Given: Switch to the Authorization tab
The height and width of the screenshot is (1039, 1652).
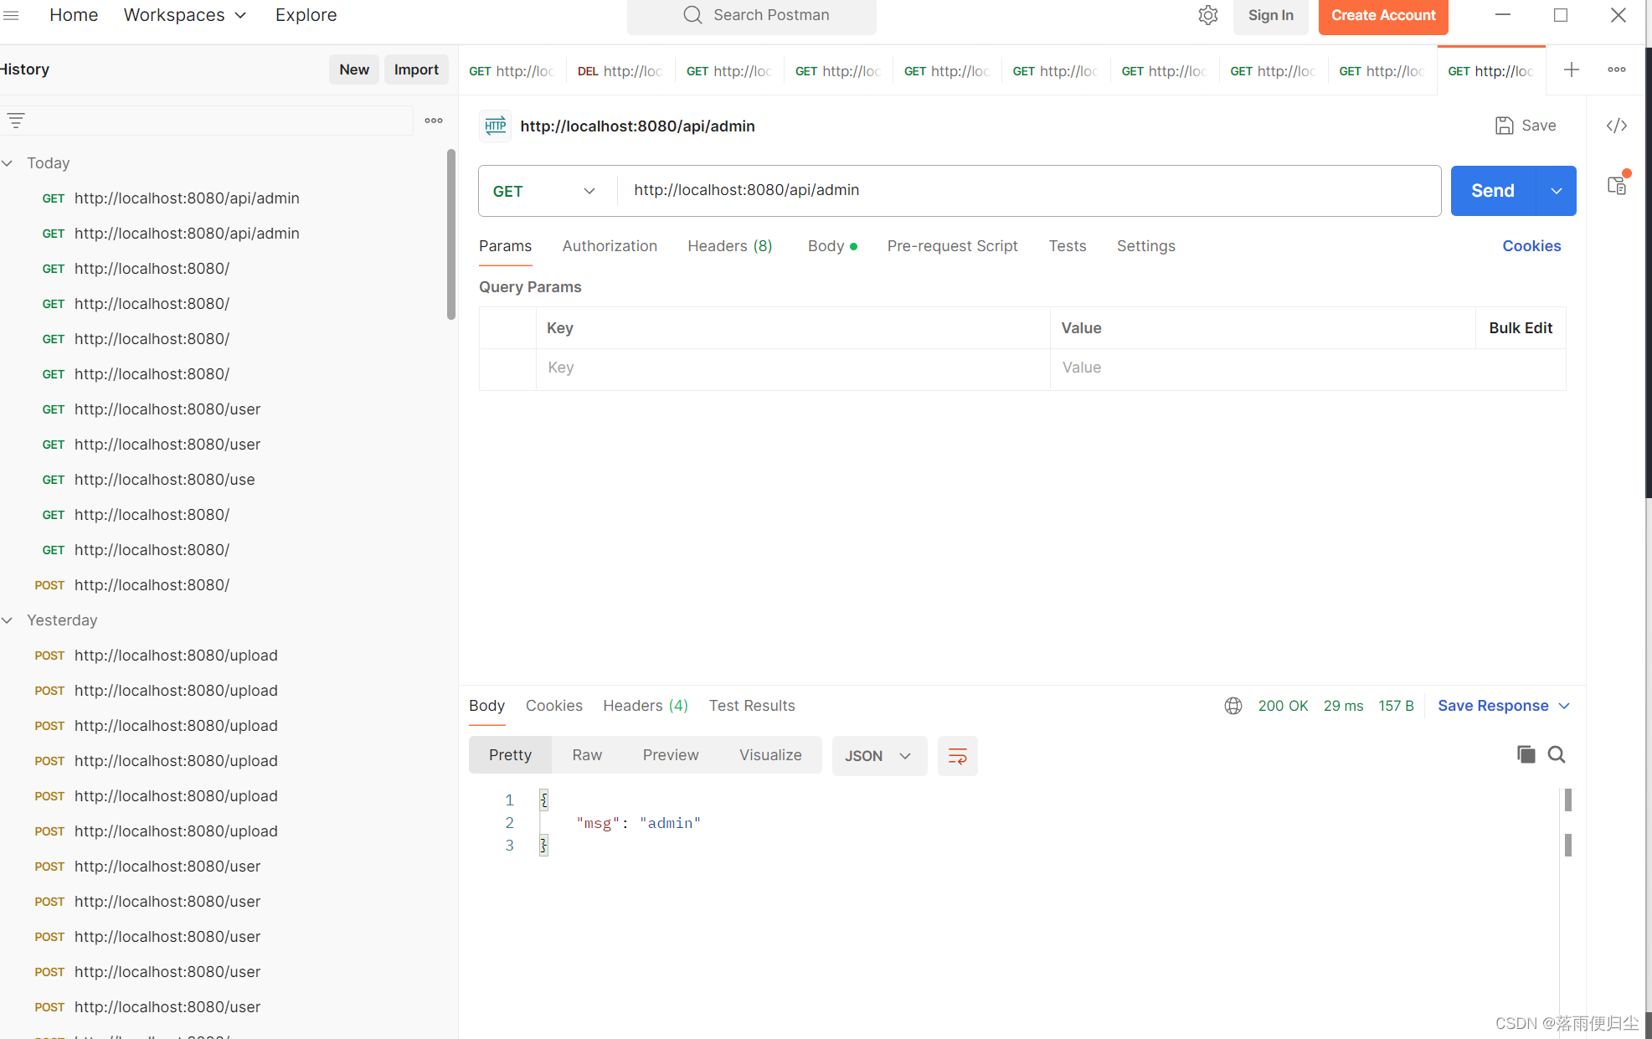Looking at the screenshot, I should tap(610, 245).
